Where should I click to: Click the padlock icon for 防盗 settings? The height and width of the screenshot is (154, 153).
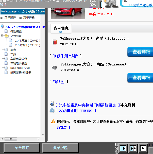(52, 104)
